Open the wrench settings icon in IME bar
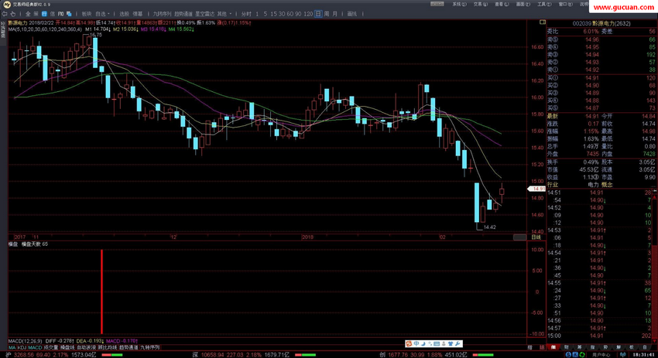The image size is (658, 358). [x=458, y=344]
